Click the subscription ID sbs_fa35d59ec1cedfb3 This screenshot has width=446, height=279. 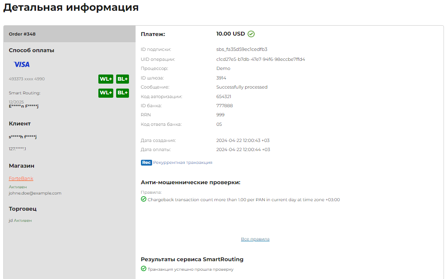click(x=242, y=49)
